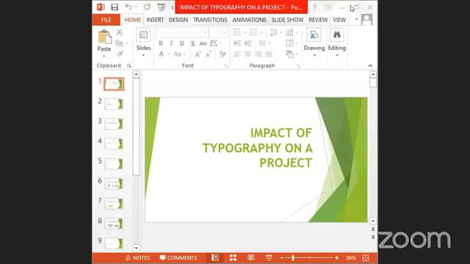
Task: Click the Bullets list icon
Action: [237, 32]
